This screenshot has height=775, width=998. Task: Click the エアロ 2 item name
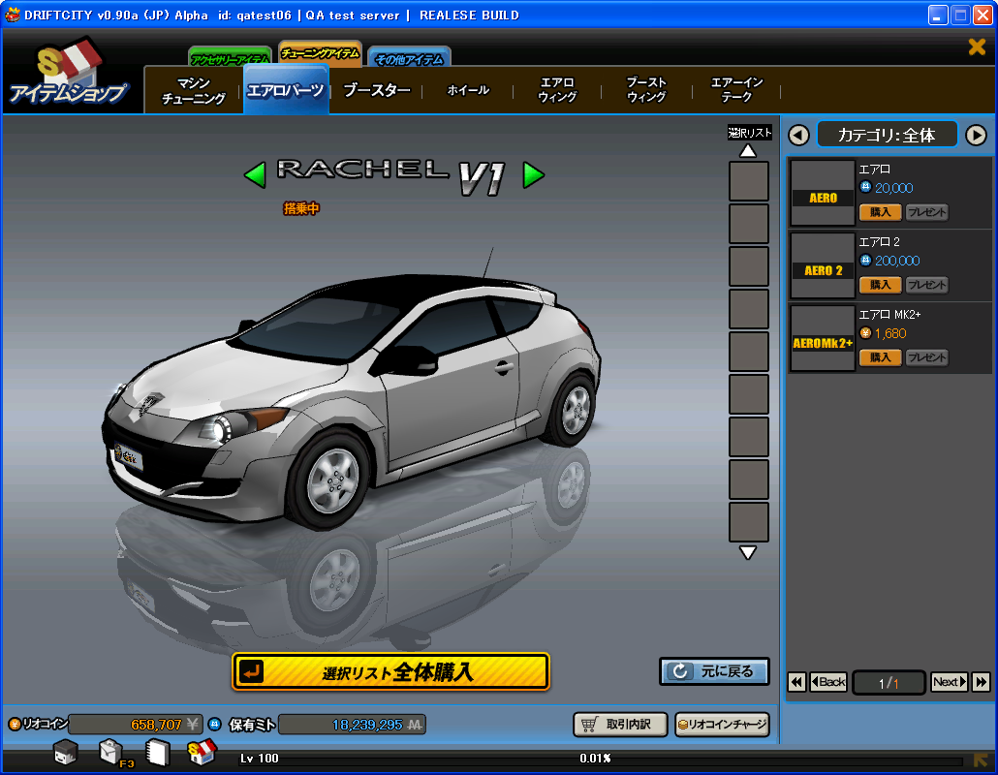click(x=879, y=242)
